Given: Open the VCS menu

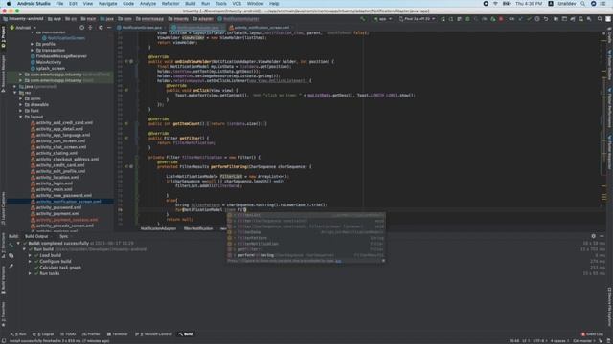Looking at the screenshot, I should pyautogui.click(x=237, y=4).
